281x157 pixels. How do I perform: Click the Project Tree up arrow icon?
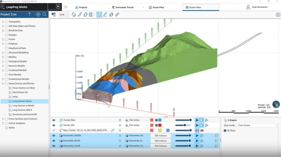coord(30,14)
